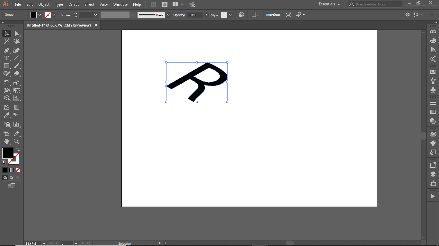Open the Layers panel icon
The image size is (439, 246).
(433, 174)
